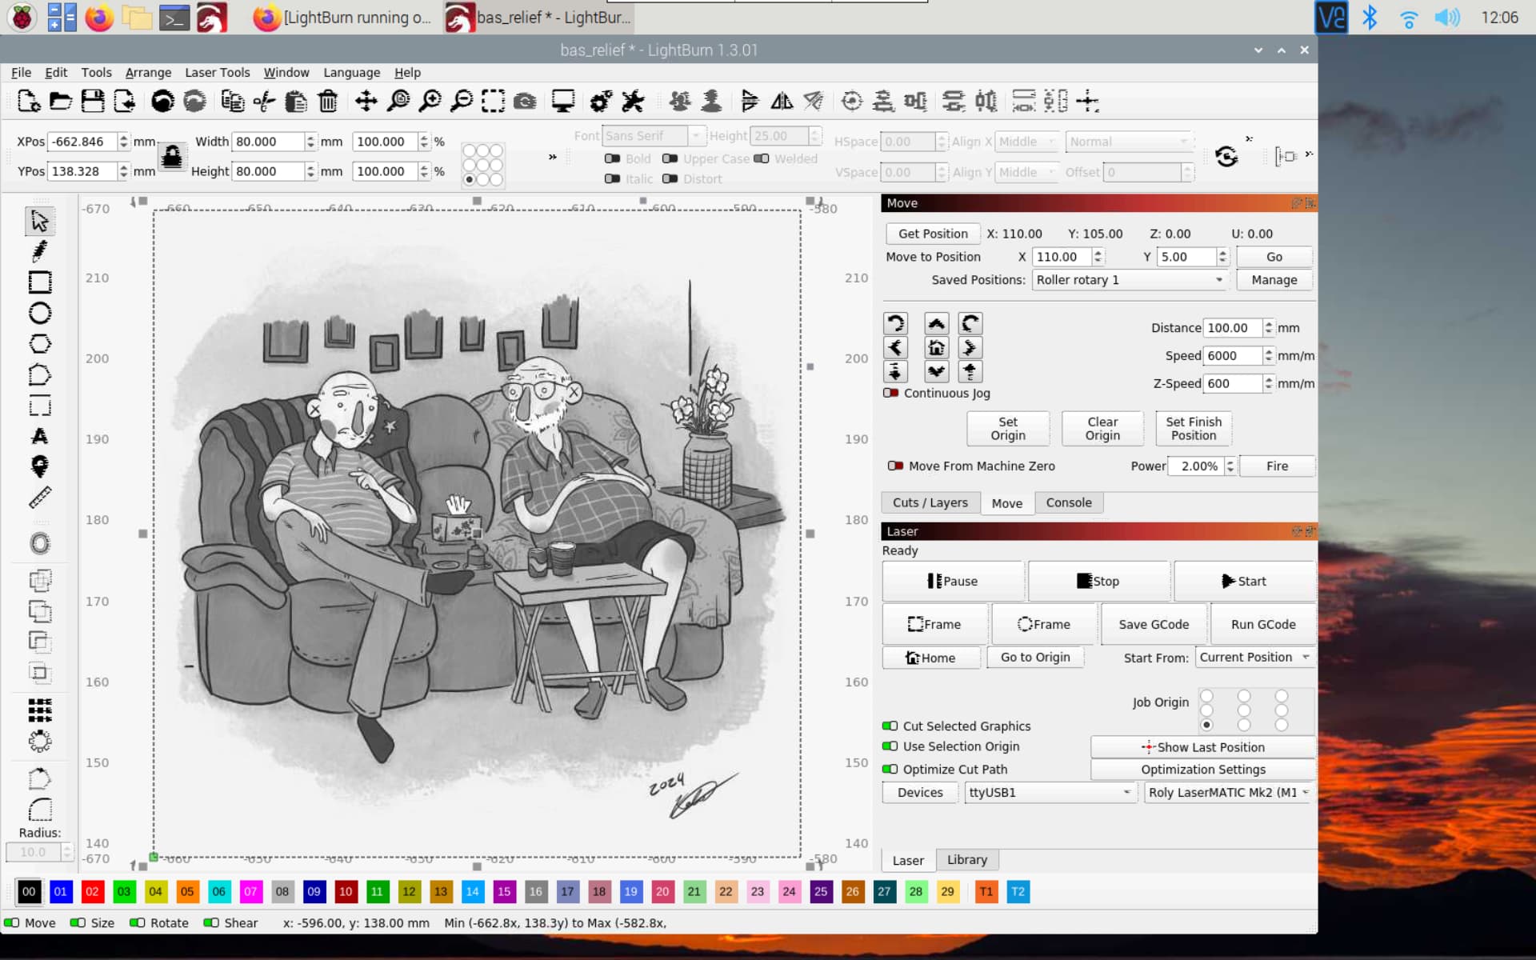The height and width of the screenshot is (960, 1536).
Task: Toggle Continuous Jog switch
Action: (x=891, y=393)
